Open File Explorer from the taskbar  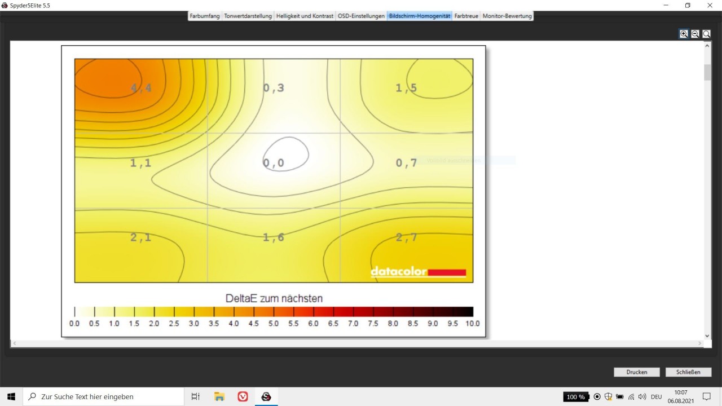(x=219, y=396)
